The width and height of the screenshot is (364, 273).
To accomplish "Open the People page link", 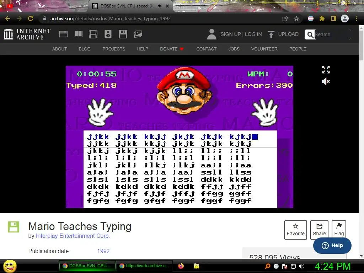I will (298, 49).
